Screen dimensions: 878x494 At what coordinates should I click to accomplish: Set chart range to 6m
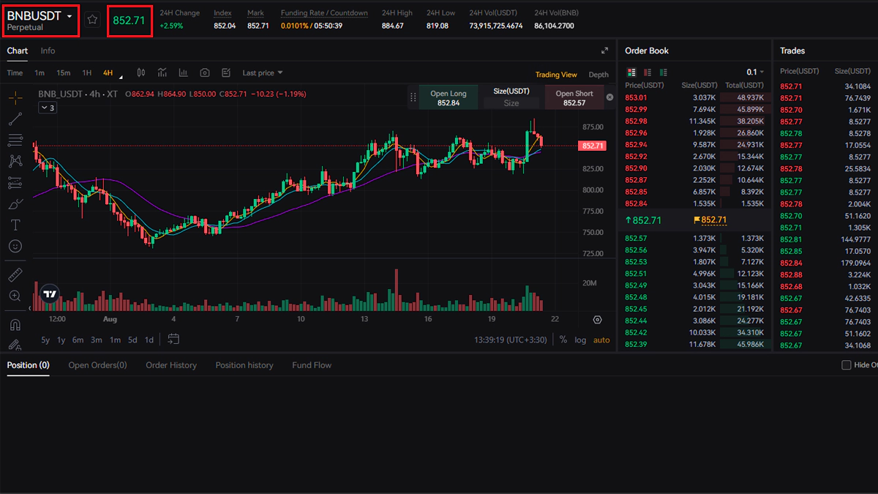pyautogui.click(x=78, y=340)
